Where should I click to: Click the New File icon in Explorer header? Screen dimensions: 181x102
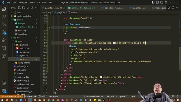[x=19, y=8]
